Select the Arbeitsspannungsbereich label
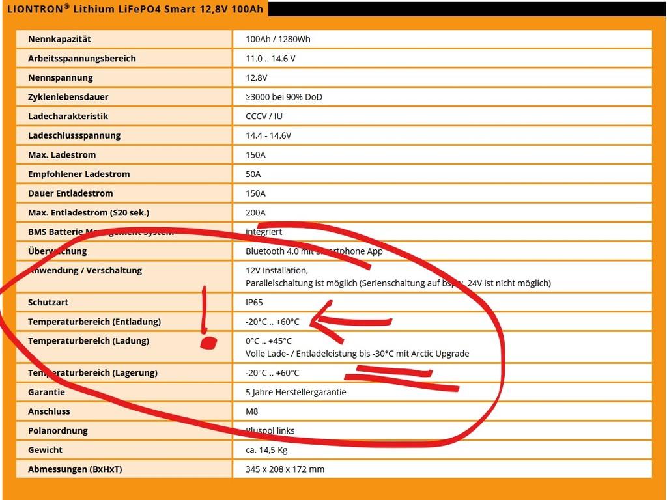Image resolution: width=667 pixels, height=500 pixels. click(x=81, y=58)
